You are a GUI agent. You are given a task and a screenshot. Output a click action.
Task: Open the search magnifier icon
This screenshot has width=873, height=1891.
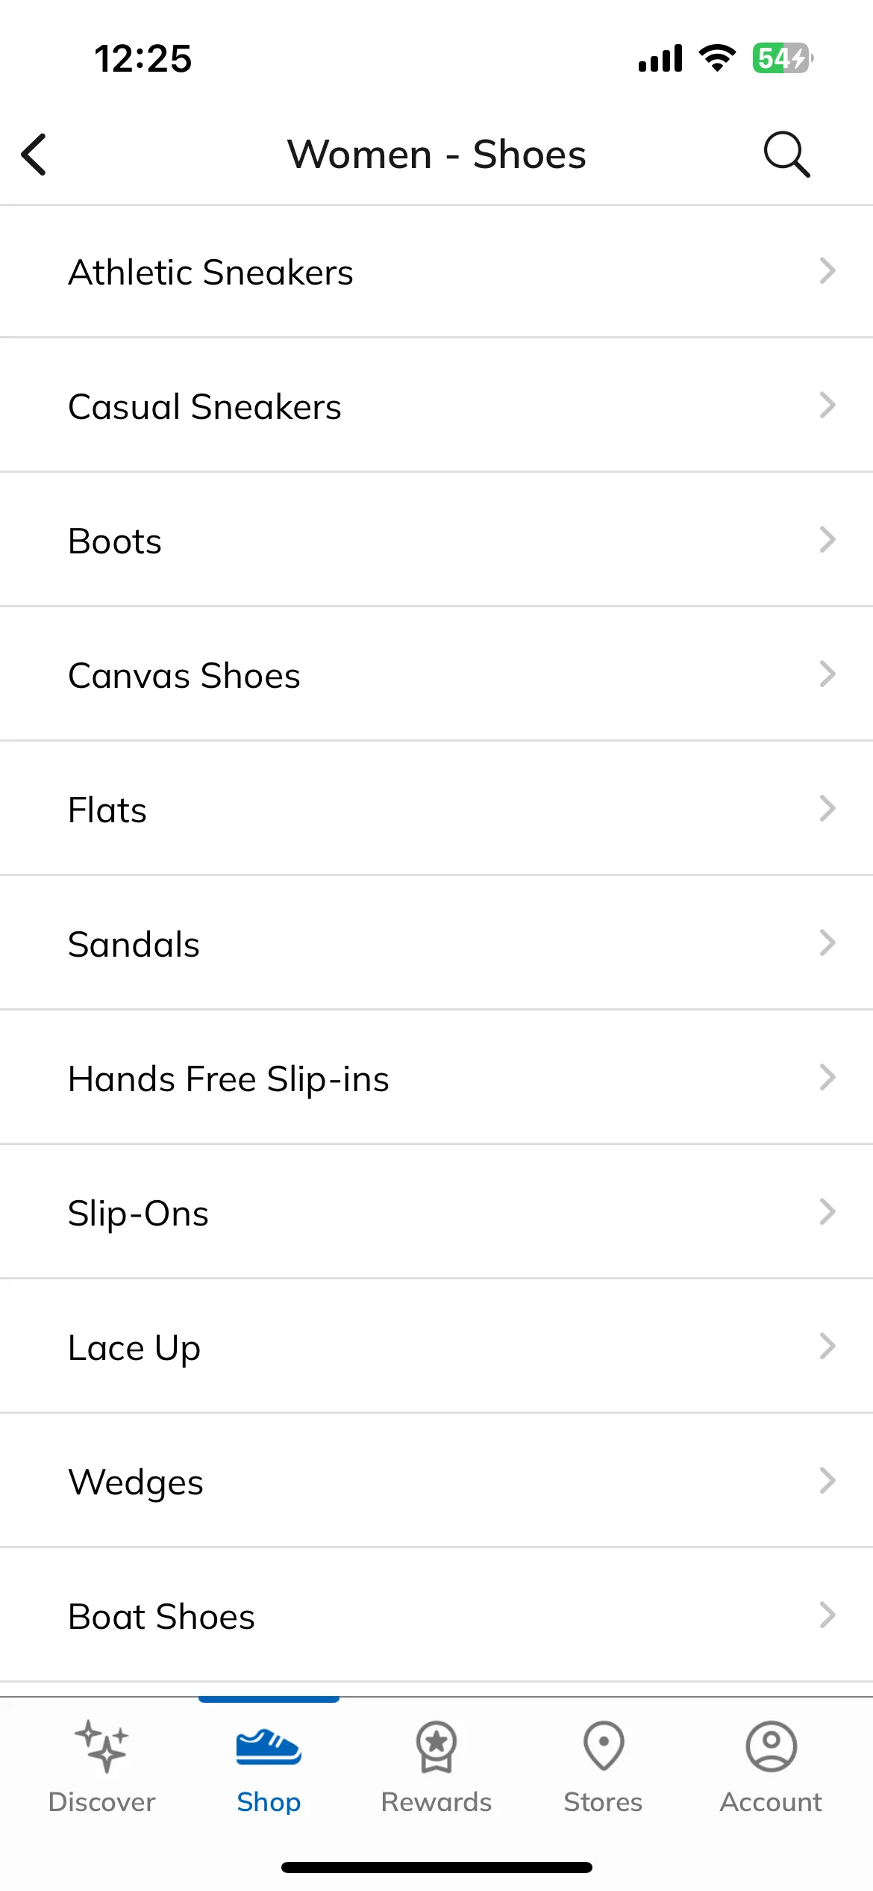tap(786, 155)
